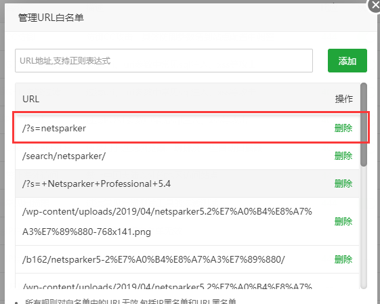Viewport: 380px width, 304px height.
Task: Click the whitelist table scrollbar thumb
Action: [364, 125]
